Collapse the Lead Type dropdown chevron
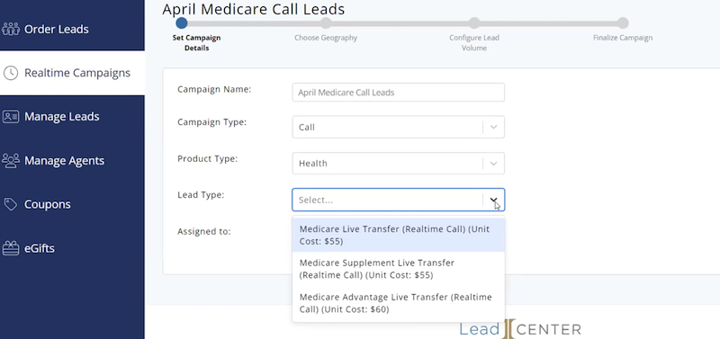This screenshot has height=339, width=720. 493,200
